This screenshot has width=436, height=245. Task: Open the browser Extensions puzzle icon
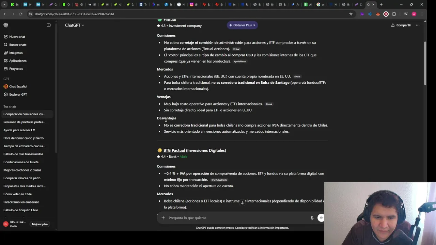coord(394,14)
